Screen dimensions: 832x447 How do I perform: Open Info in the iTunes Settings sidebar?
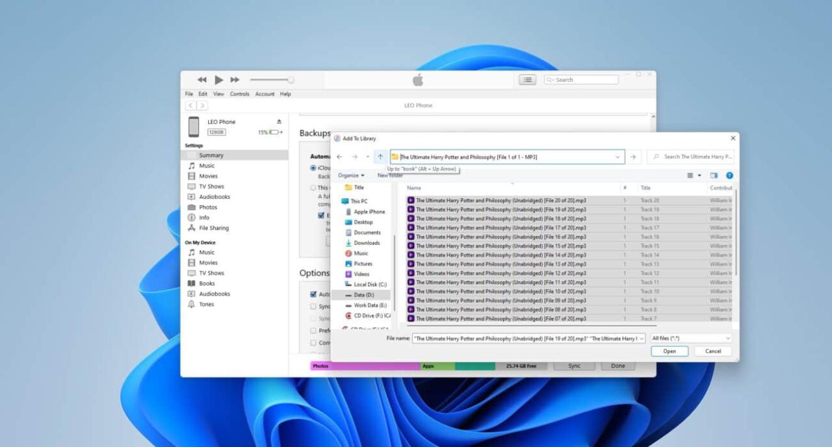204,218
